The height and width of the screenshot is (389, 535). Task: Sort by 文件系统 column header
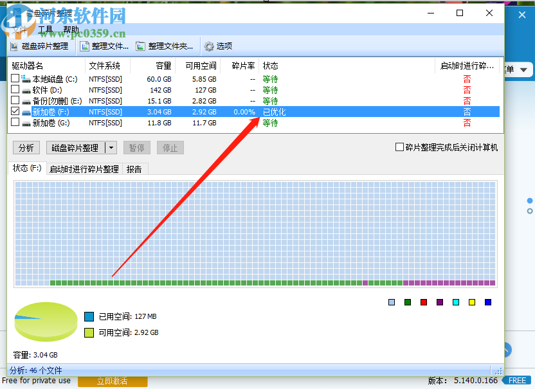click(x=107, y=66)
